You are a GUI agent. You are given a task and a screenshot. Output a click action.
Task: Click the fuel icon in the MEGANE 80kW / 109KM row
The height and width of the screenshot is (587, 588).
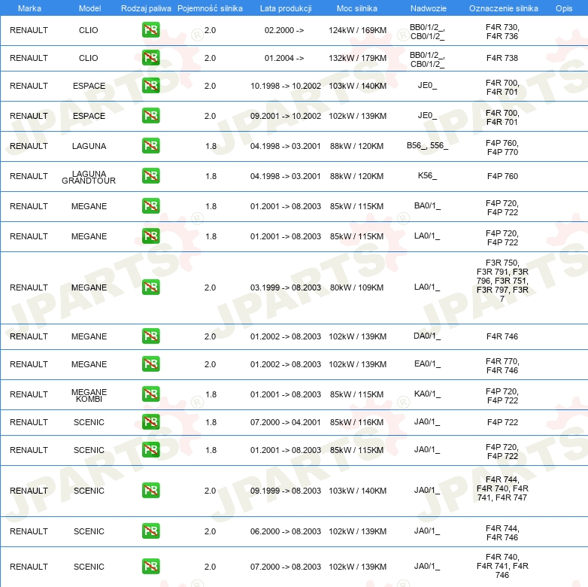[150, 287]
